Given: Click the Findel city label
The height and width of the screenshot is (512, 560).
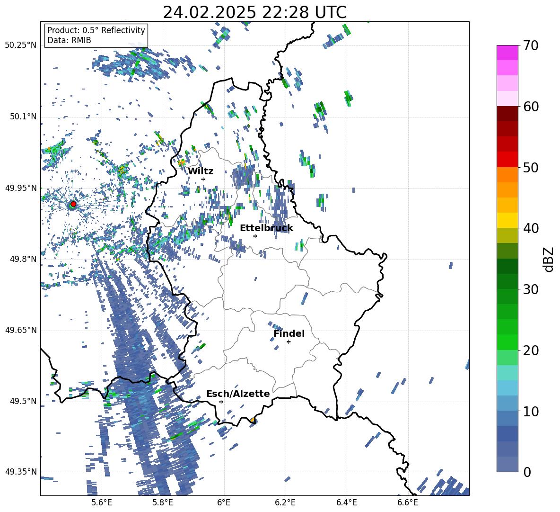Looking at the screenshot, I should point(289,333).
